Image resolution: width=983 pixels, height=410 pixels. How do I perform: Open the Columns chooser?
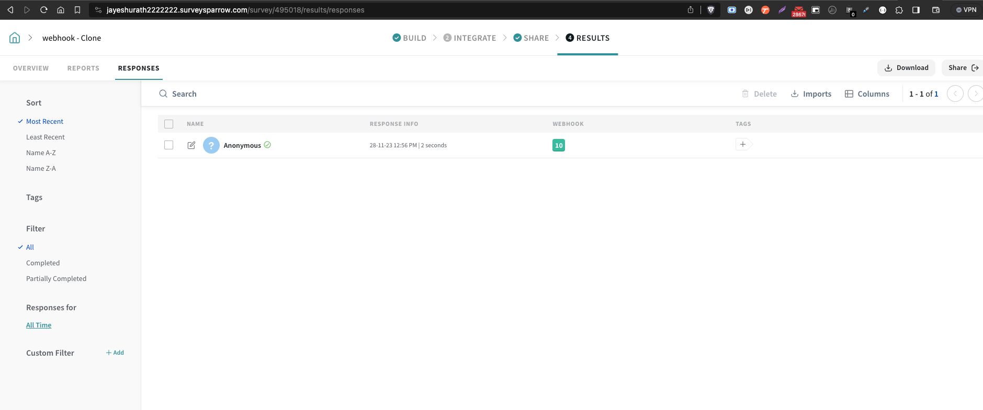(x=867, y=94)
